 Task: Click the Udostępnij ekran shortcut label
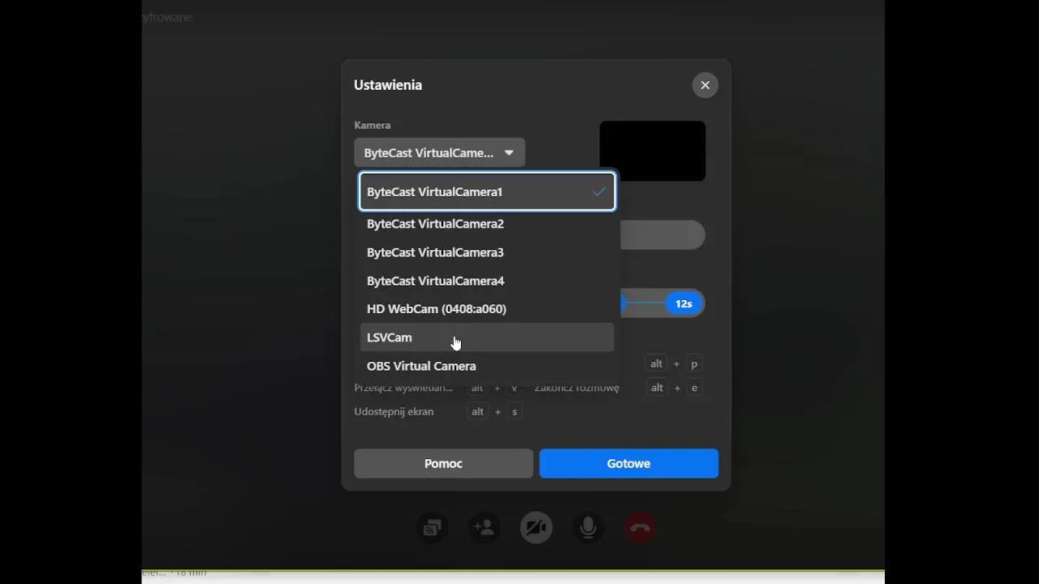(394, 411)
